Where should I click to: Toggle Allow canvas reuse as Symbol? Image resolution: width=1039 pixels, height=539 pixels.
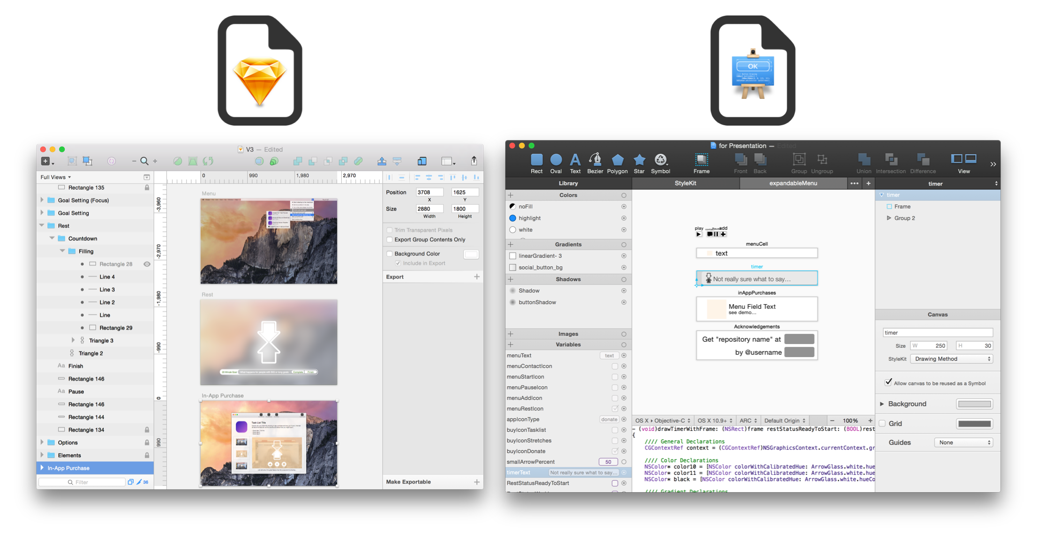[x=888, y=382]
